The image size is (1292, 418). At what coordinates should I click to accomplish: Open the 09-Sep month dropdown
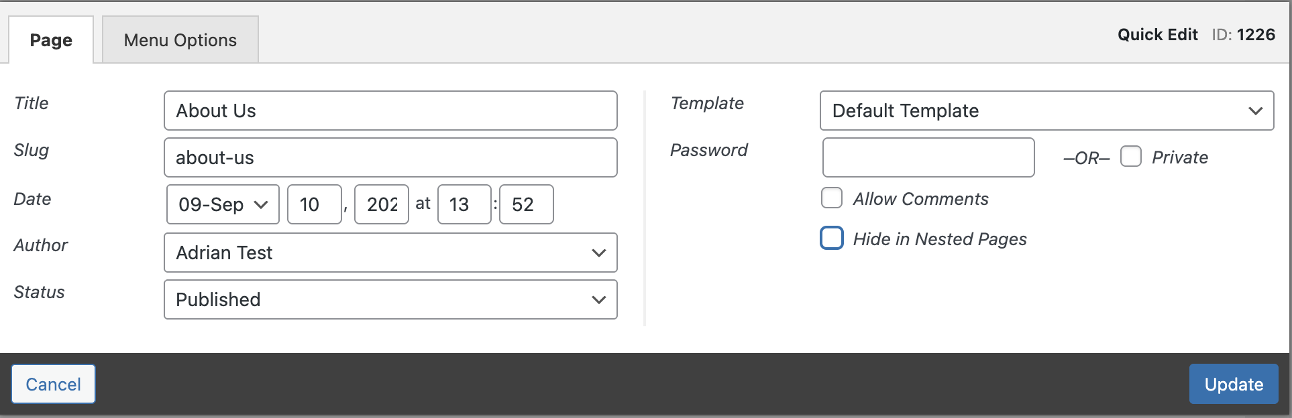(x=222, y=204)
